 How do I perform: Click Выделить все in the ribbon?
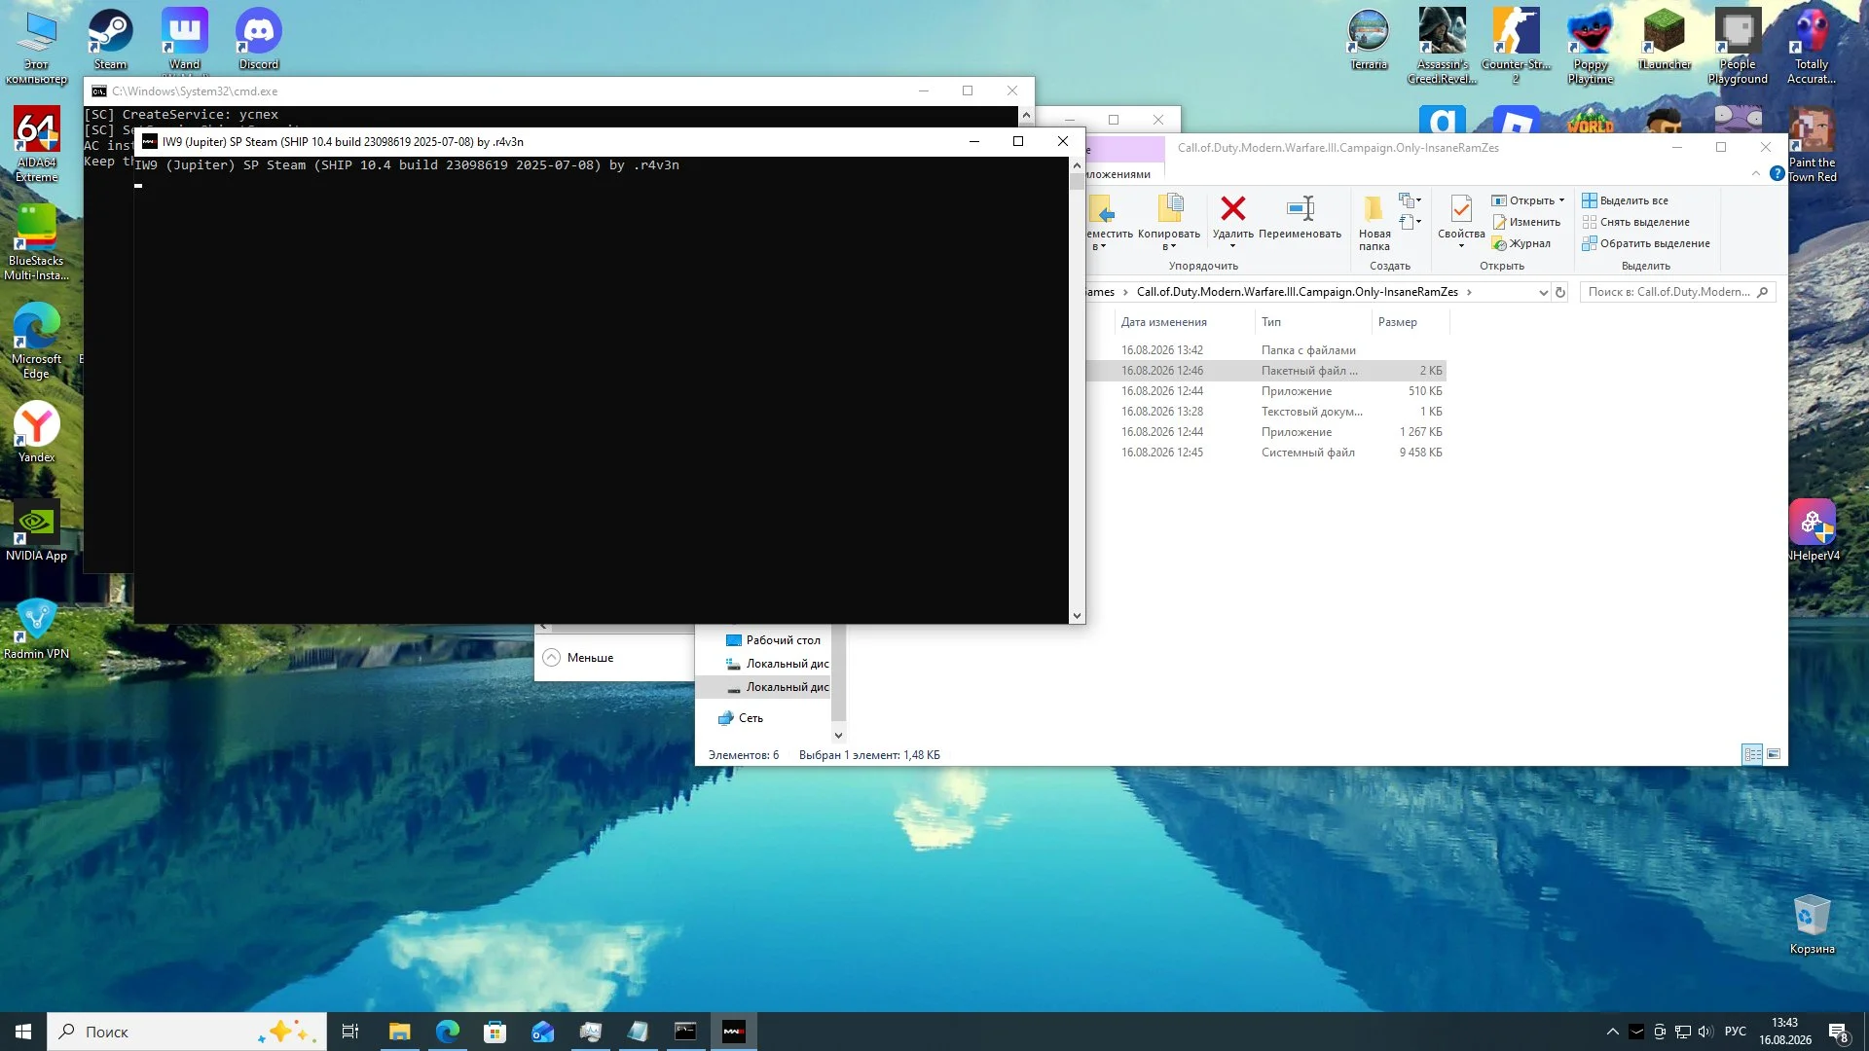click(1625, 200)
